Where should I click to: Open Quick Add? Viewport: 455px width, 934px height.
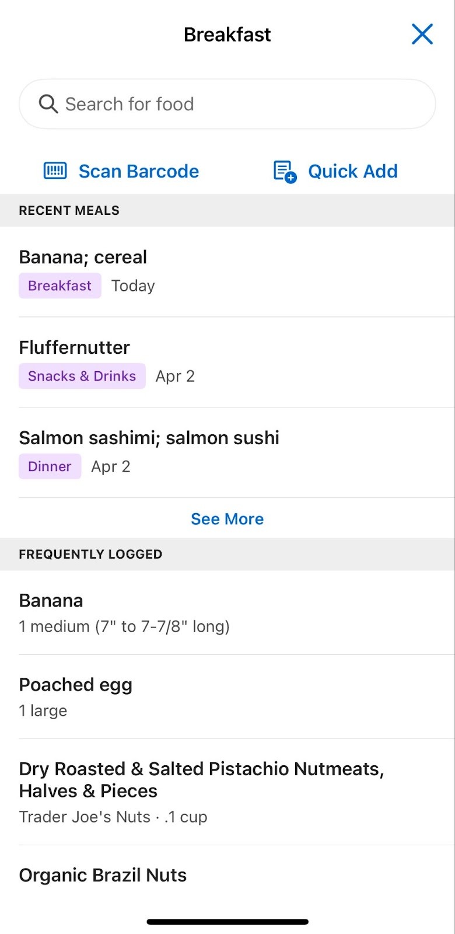[352, 172]
